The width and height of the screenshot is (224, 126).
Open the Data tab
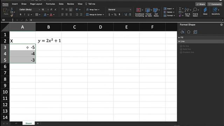[61, 4]
